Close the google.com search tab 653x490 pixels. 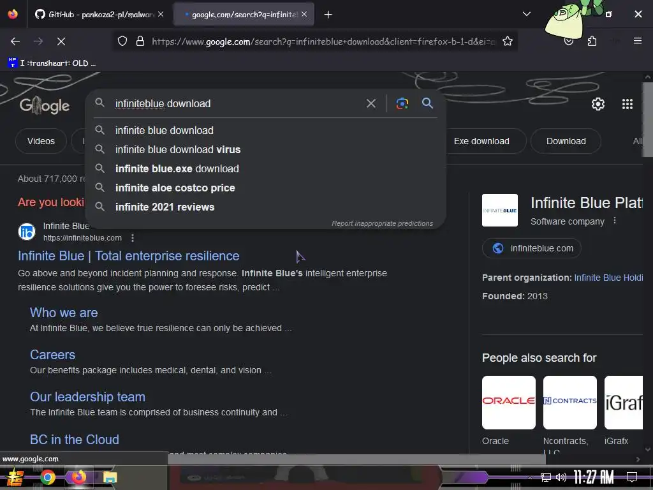304,15
